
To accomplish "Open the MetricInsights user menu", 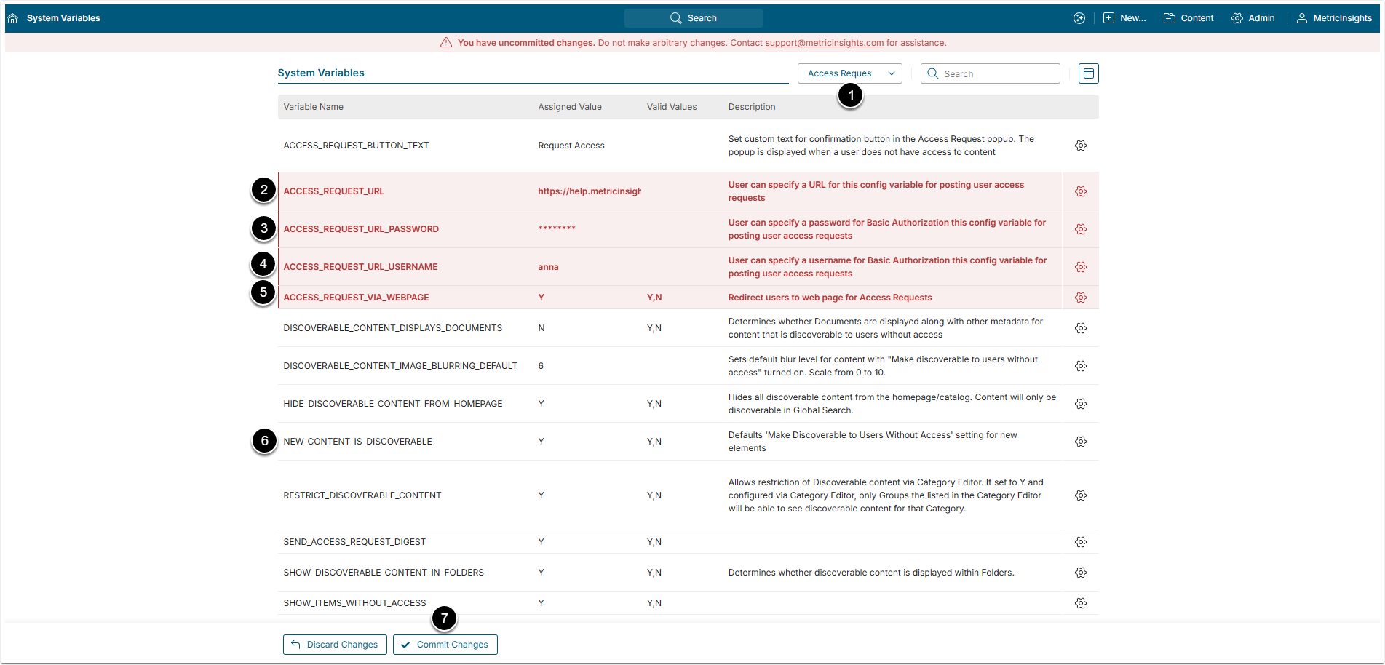I will pos(1334,18).
